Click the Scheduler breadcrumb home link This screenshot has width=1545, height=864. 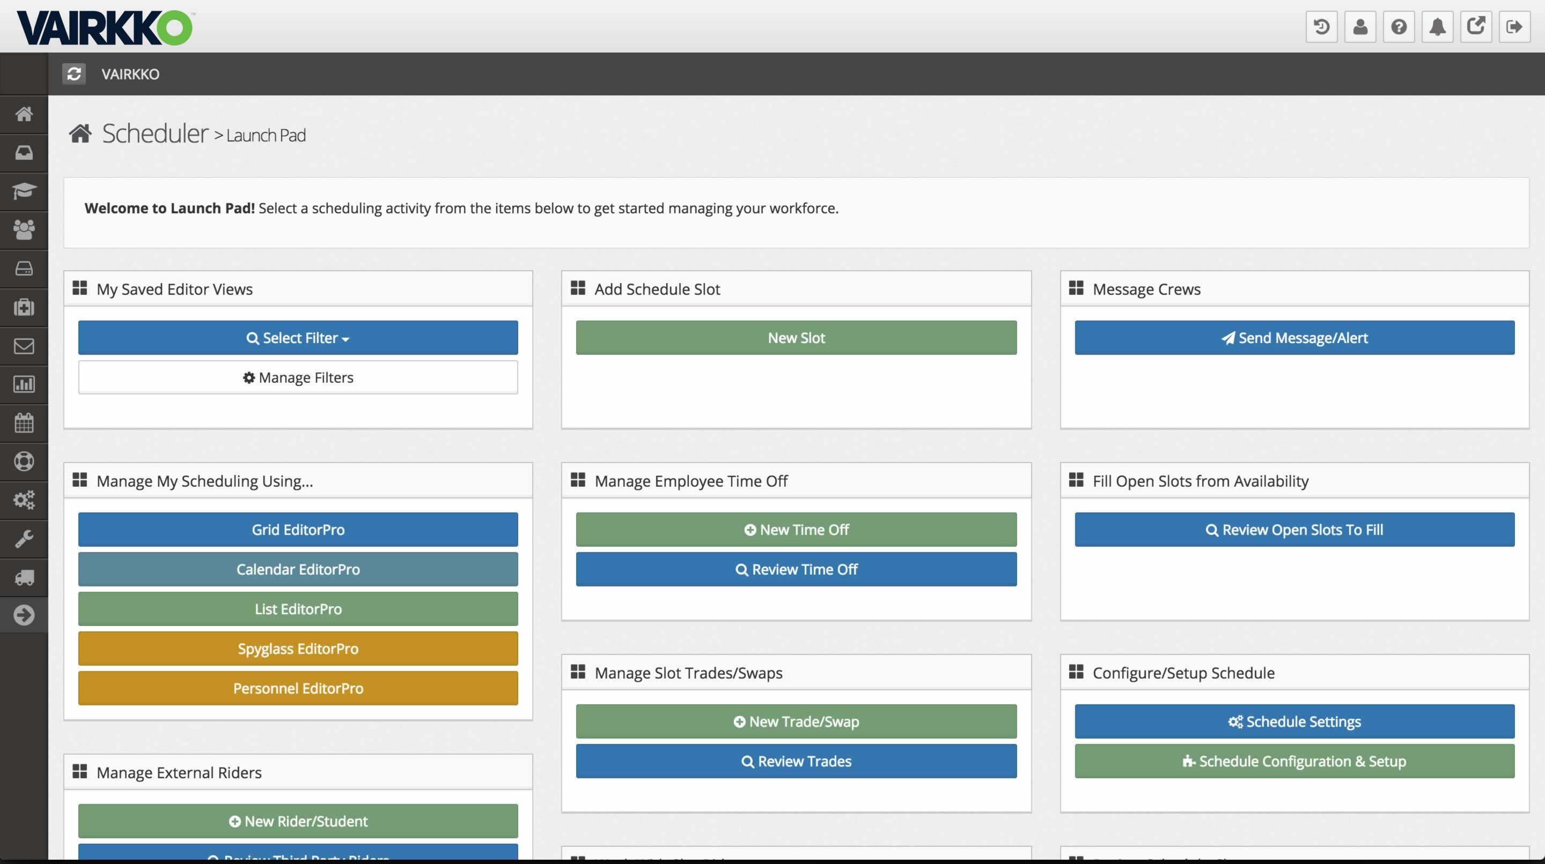coord(154,133)
